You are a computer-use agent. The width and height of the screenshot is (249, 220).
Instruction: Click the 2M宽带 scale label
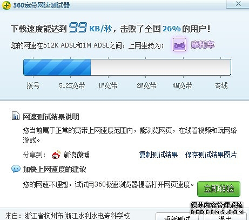tap(146, 85)
